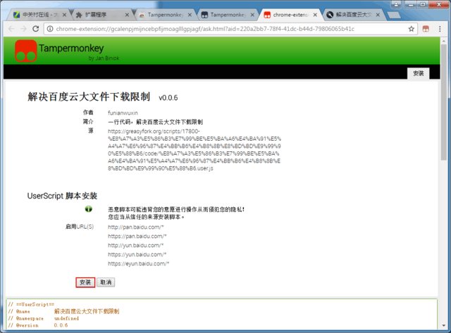
Task: Click the vertical scrollbar thumb
Action: [x=444, y=102]
